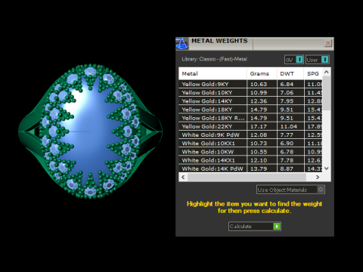Click the green arrow on Calculate
The width and height of the screenshot is (363, 272).
tap(277, 226)
